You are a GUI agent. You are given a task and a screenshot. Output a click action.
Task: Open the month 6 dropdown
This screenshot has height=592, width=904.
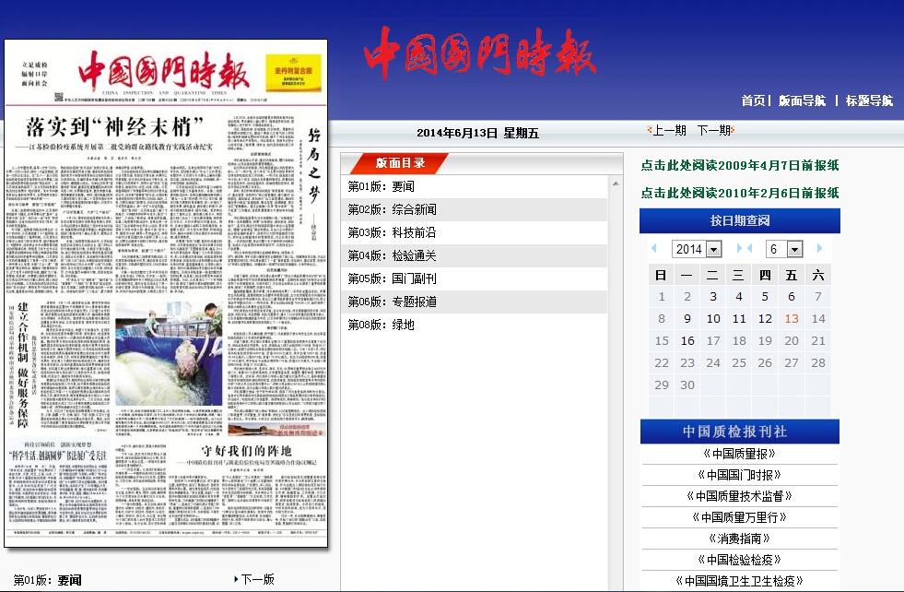point(782,249)
